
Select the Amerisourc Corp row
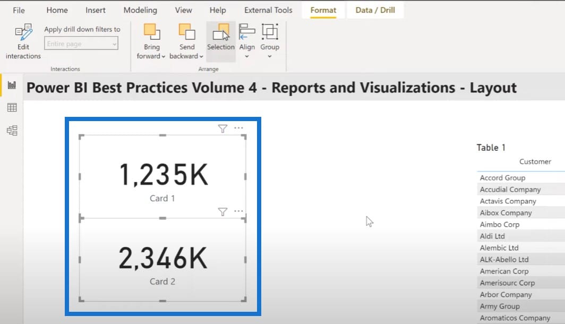(521, 283)
